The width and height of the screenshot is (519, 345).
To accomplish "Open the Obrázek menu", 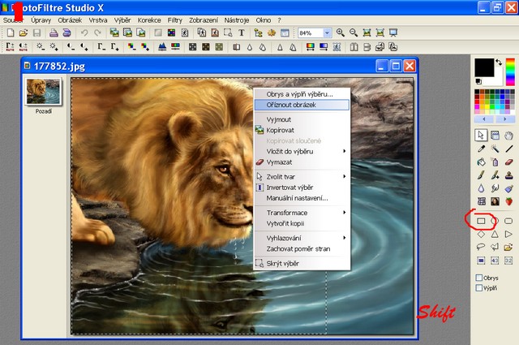I will click(x=70, y=20).
